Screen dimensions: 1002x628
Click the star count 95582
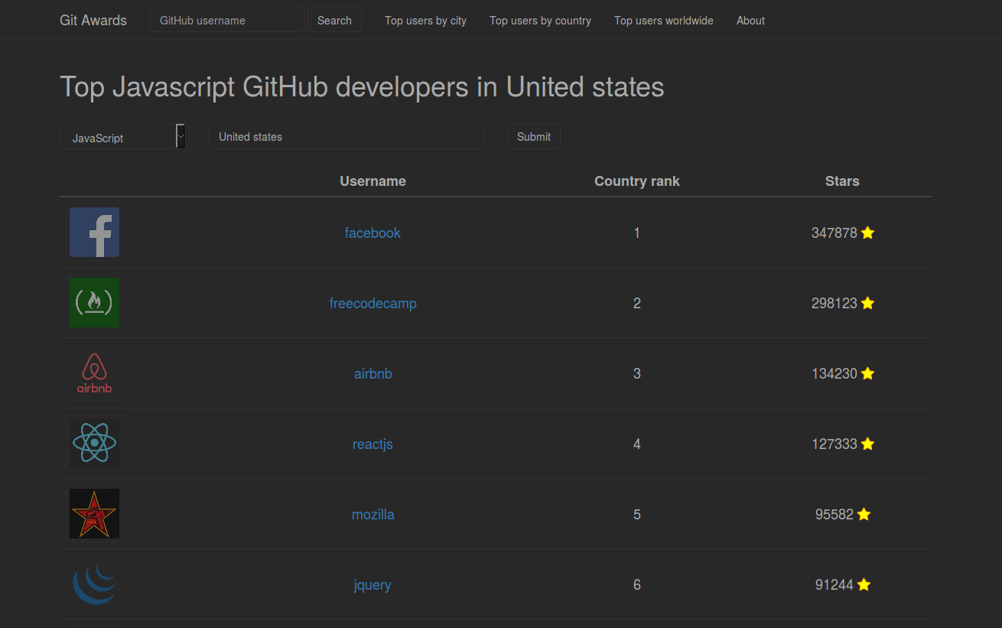[834, 515]
